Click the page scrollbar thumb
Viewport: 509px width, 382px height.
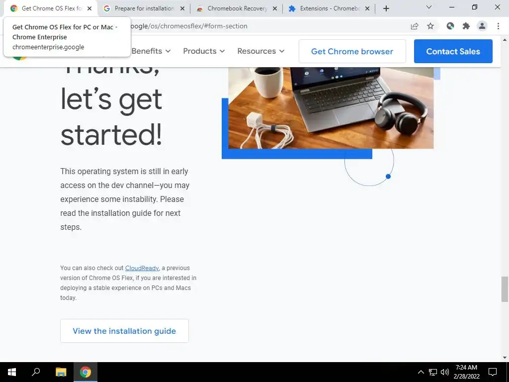[x=505, y=289]
